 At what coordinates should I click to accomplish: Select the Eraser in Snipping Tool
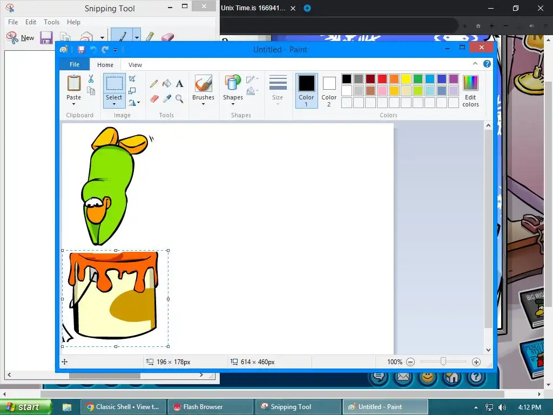167,37
